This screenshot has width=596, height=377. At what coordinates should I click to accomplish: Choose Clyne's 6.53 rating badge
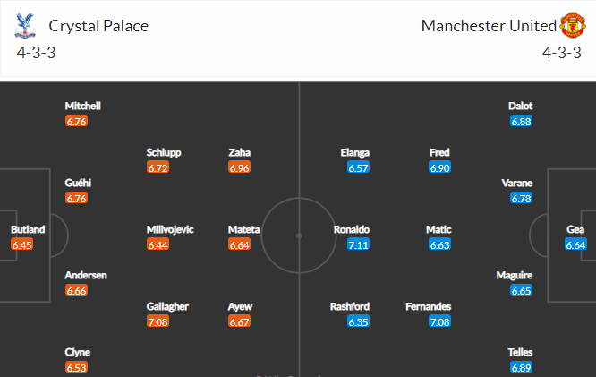(76, 367)
